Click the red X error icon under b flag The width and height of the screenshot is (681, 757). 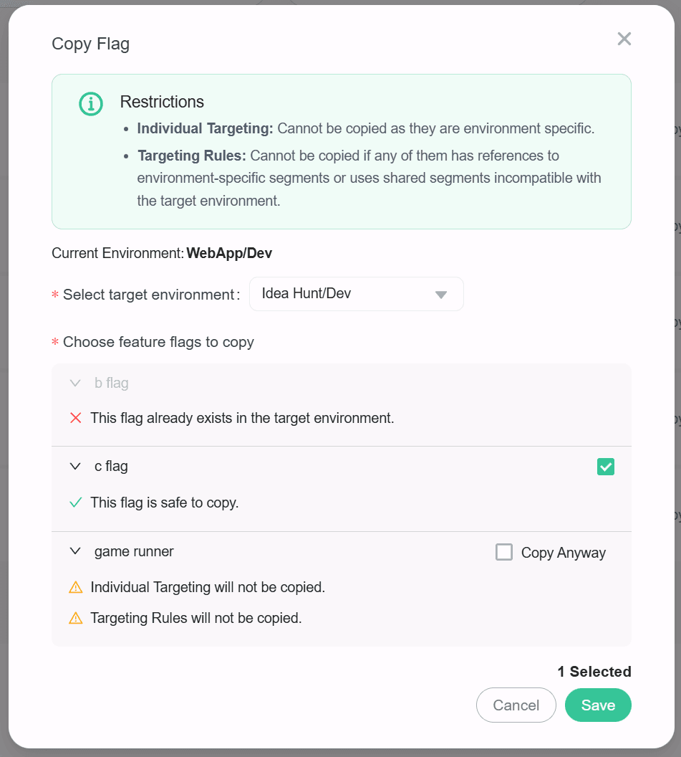(76, 418)
